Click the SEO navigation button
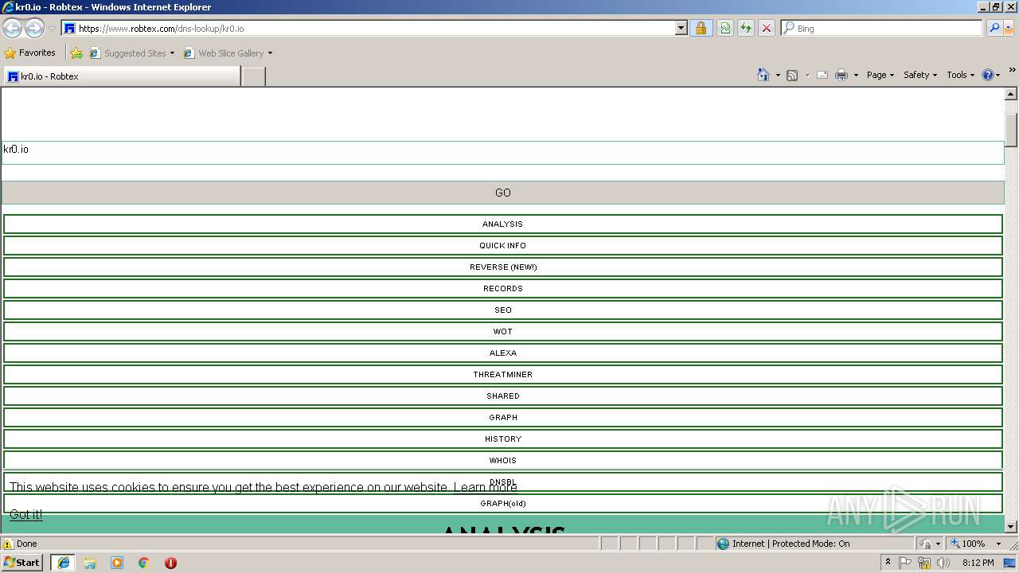The height and width of the screenshot is (573, 1019). (x=502, y=310)
